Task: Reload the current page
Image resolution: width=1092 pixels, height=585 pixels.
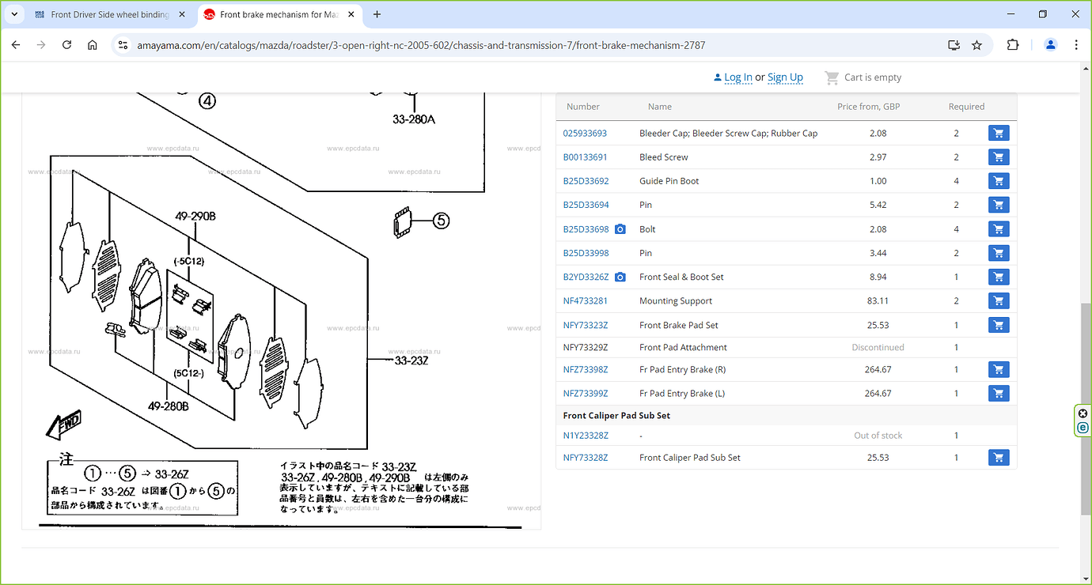Action: [x=66, y=45]
